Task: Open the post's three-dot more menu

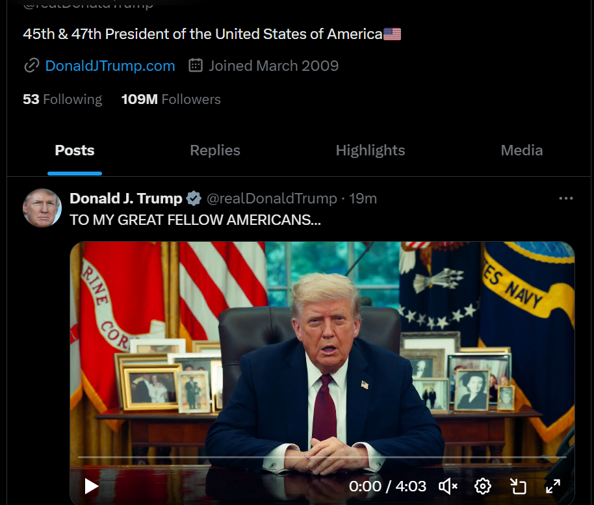Action: [x=566, y=198]
